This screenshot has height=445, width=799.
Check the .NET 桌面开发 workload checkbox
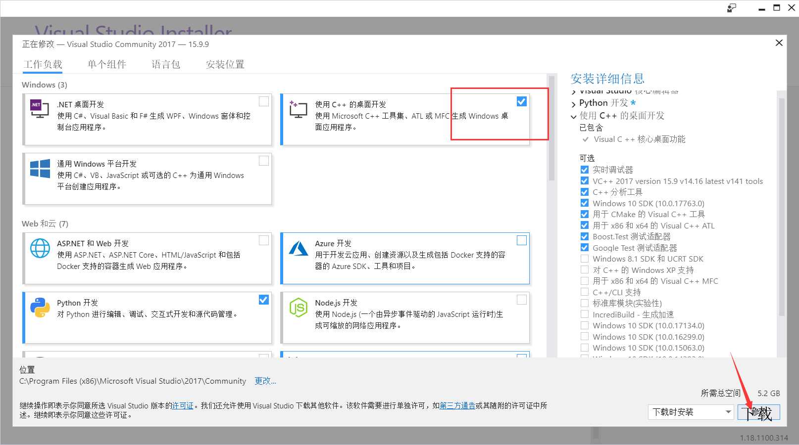coord(264,101)
